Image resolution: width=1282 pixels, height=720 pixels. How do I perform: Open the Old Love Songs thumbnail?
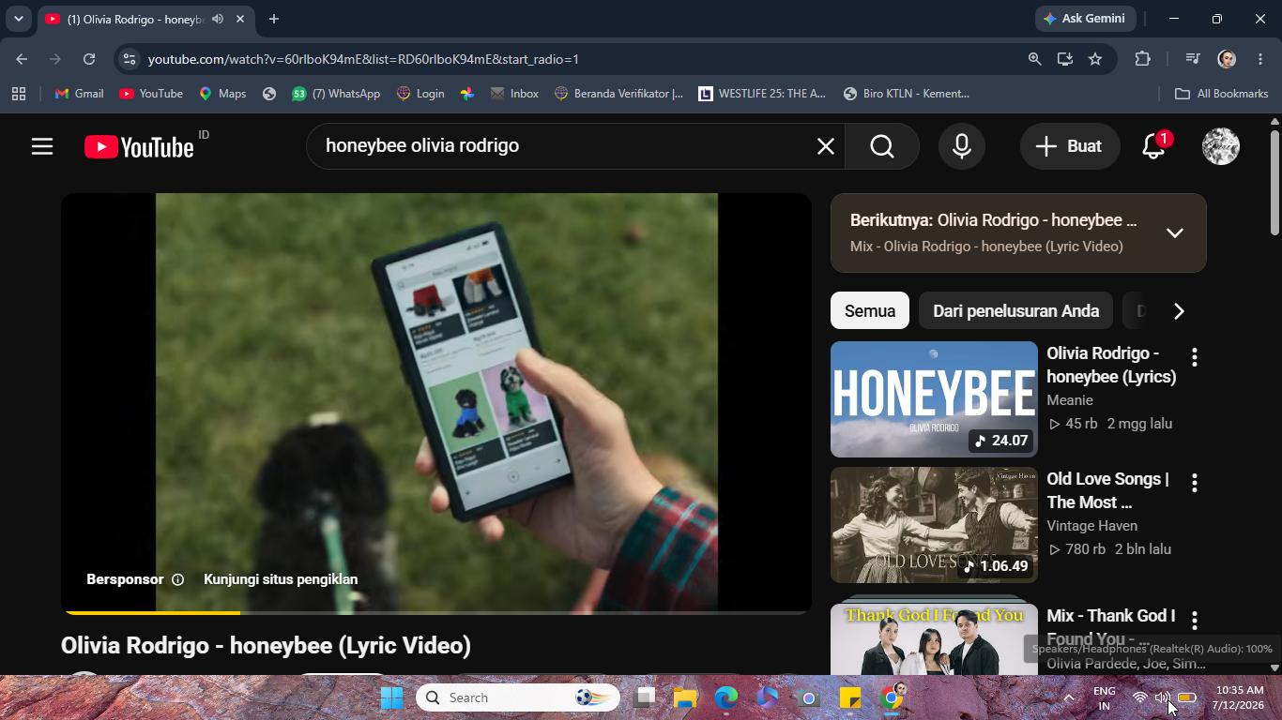[x=934, y=525]
